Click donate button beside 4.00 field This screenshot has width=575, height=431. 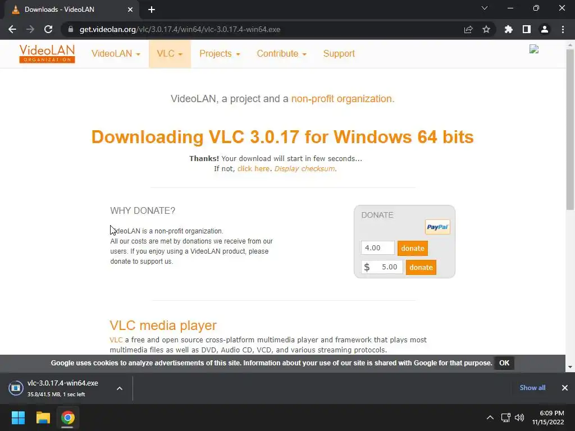pyautogui.click(x=413, y=248)
